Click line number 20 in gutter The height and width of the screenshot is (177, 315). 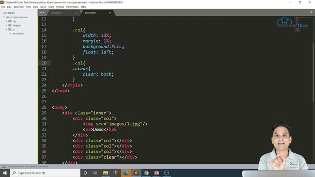[x=44, y=63]
